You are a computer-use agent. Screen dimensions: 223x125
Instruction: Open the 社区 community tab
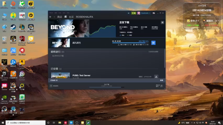coord(71,17)
